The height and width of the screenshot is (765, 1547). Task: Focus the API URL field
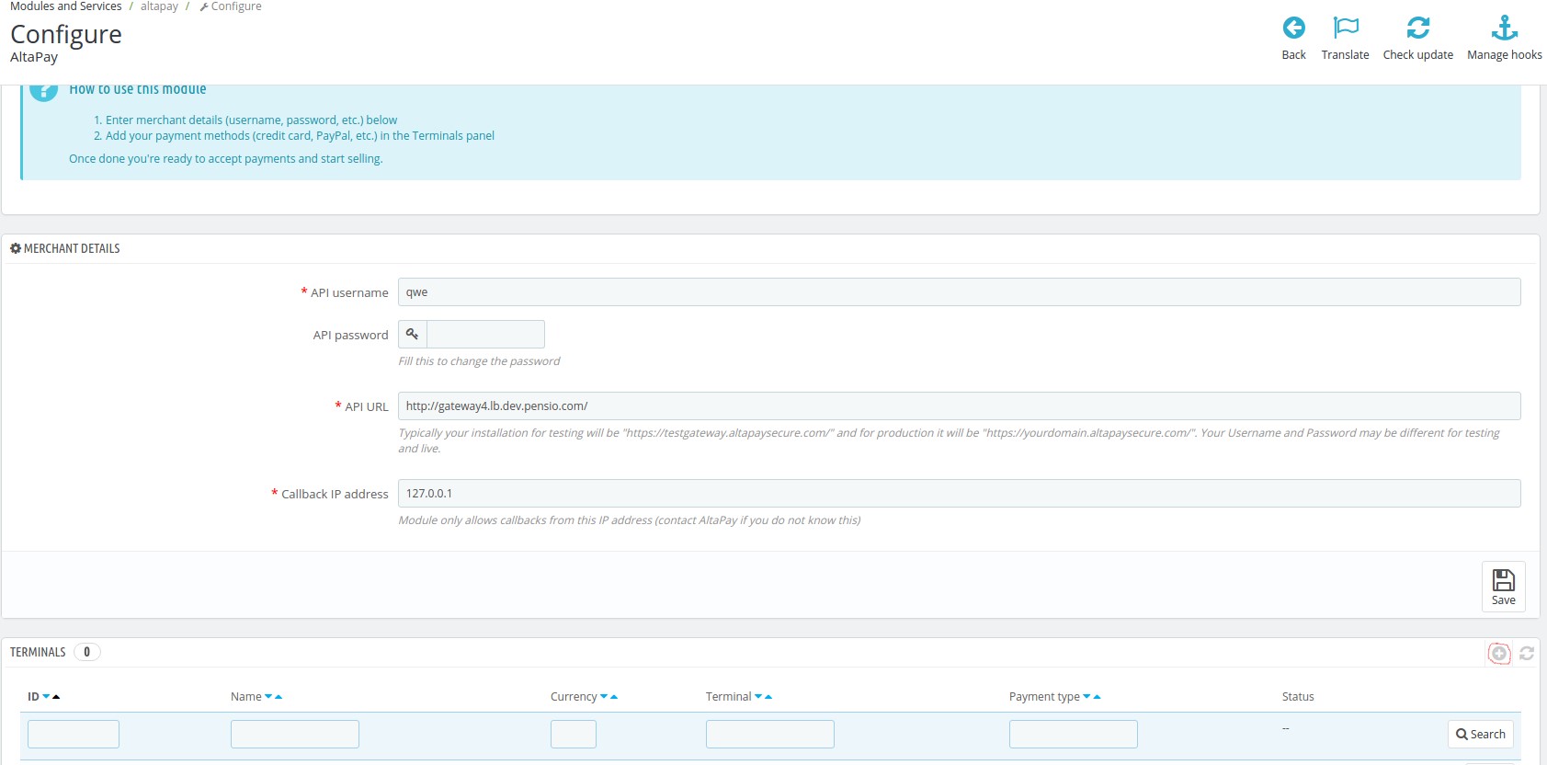959,406
